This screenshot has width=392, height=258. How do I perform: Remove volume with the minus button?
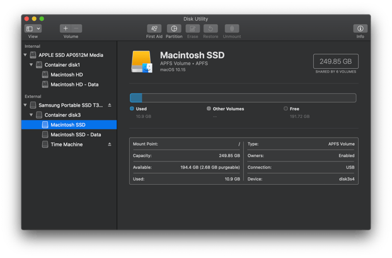pyautogui.click(x=76, y=28)
